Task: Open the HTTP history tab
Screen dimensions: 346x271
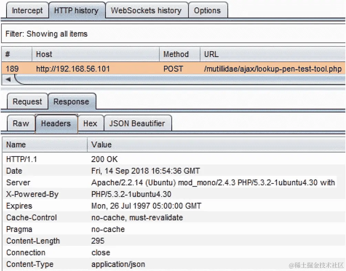Action: pyautogui.click(x=76, y=10)
